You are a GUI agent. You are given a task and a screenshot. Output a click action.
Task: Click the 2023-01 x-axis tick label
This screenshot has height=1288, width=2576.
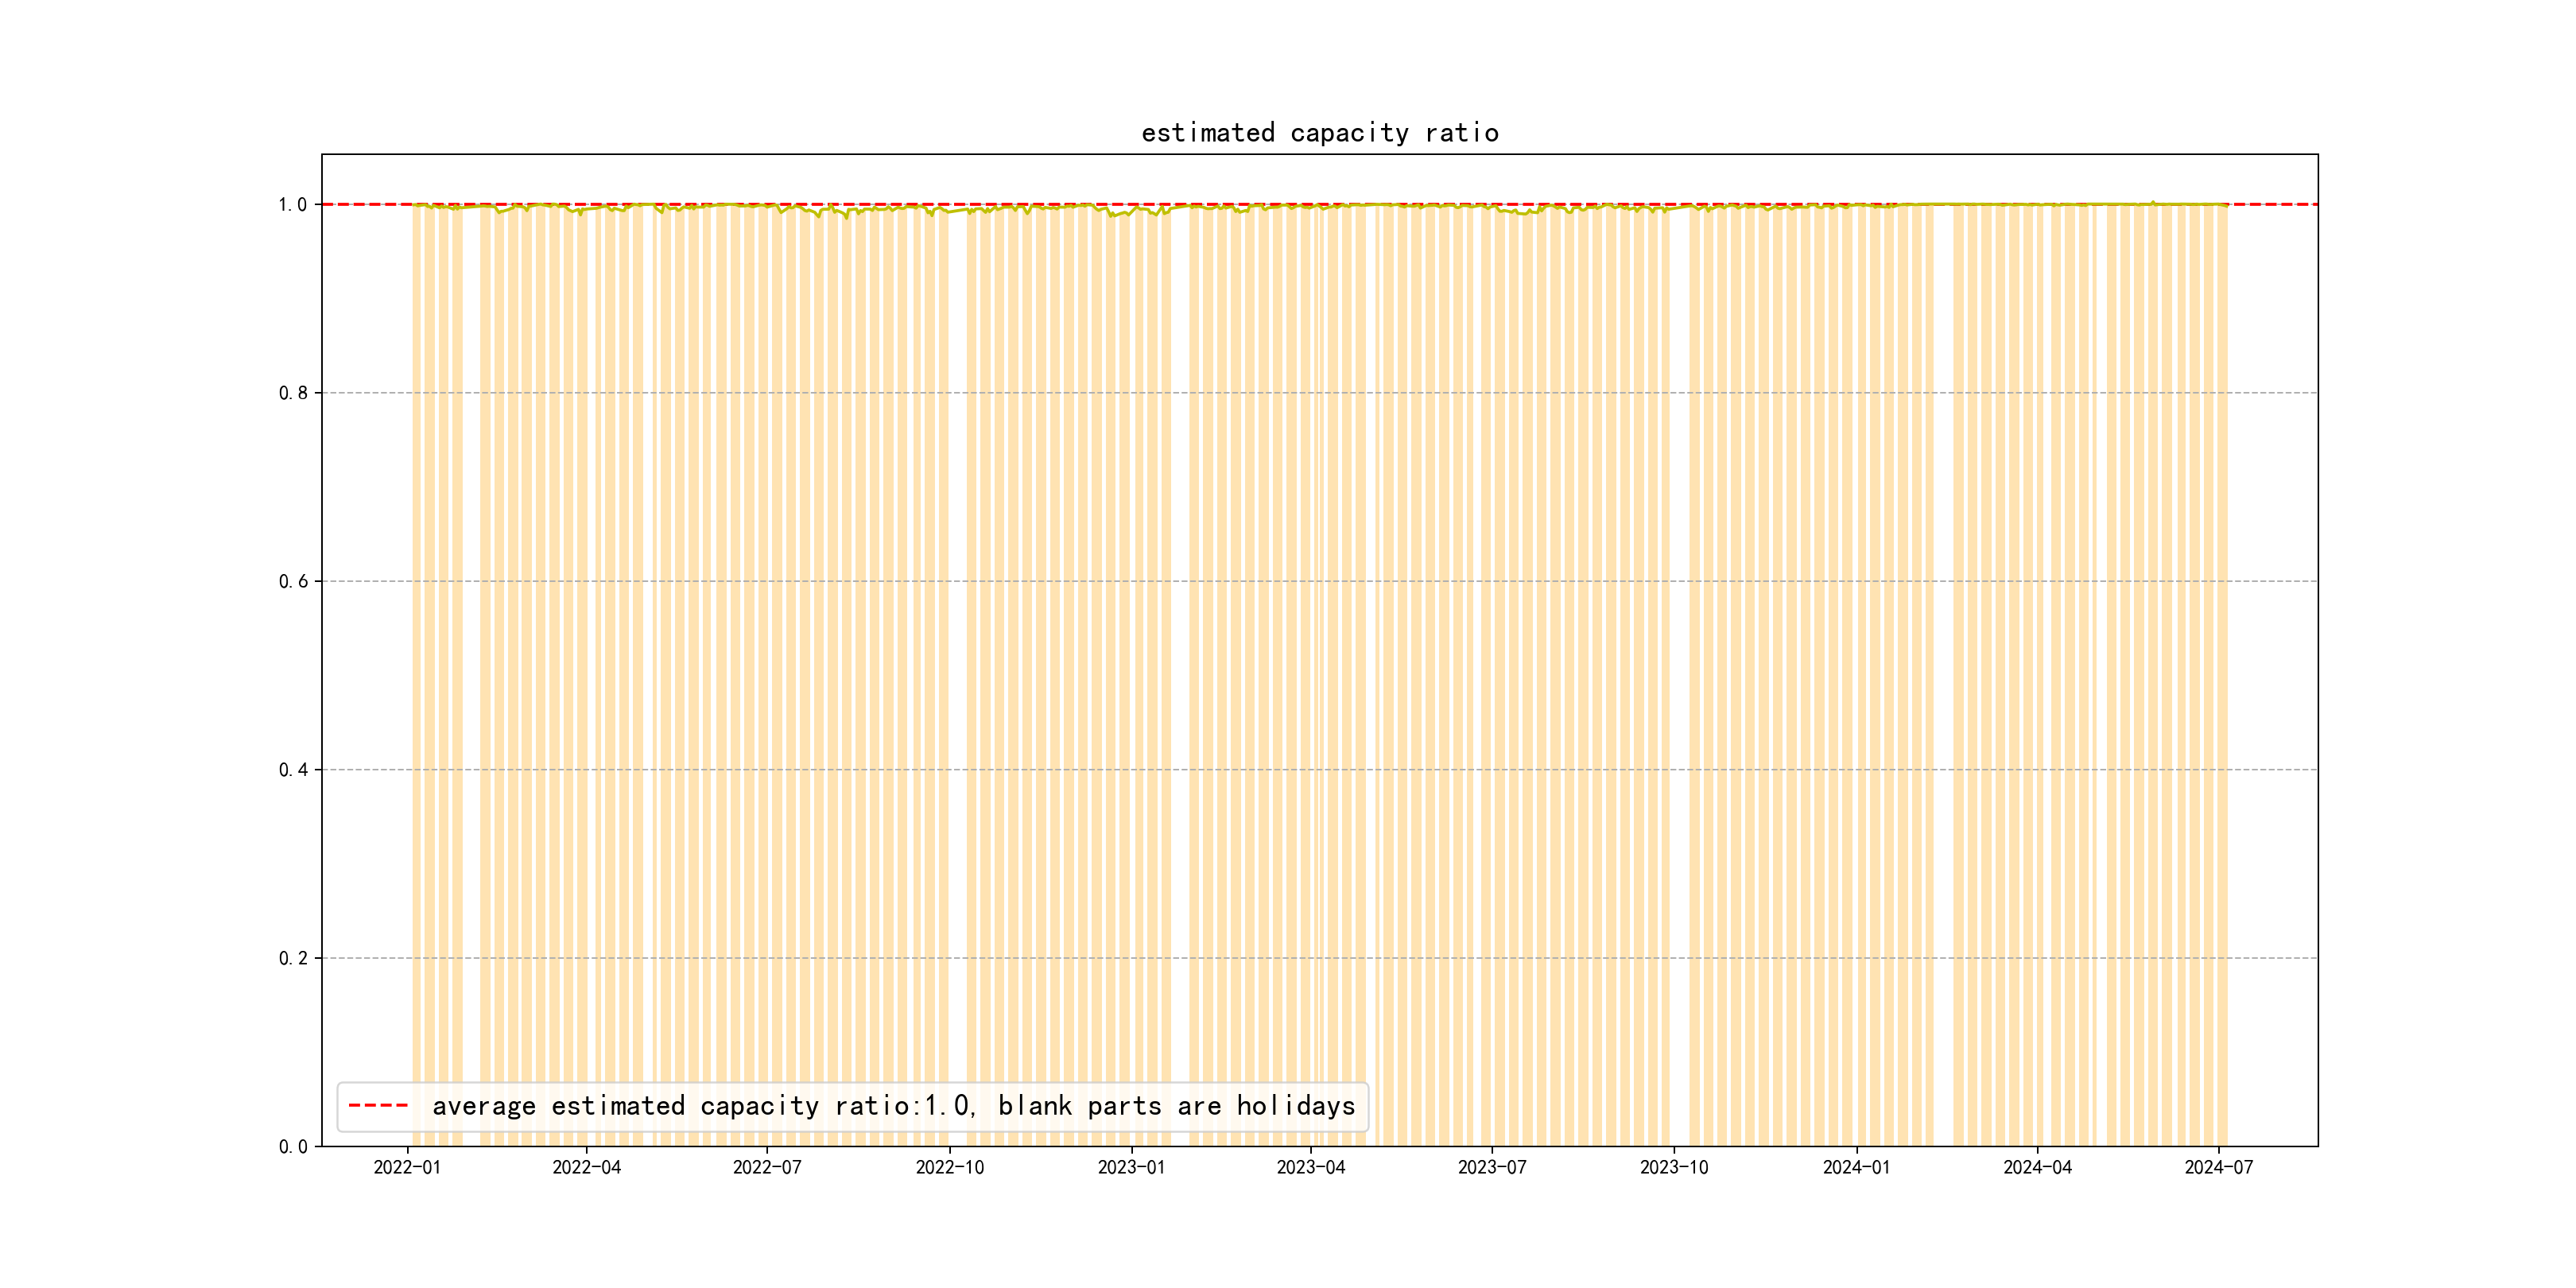pos(1131,1168)
